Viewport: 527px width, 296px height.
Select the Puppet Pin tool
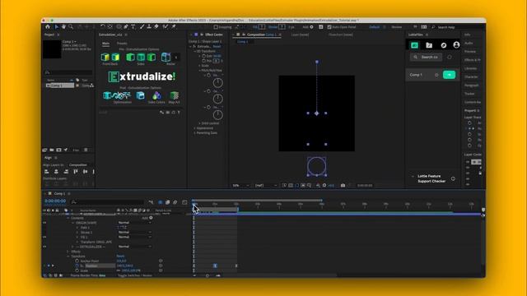coord(174,26)
